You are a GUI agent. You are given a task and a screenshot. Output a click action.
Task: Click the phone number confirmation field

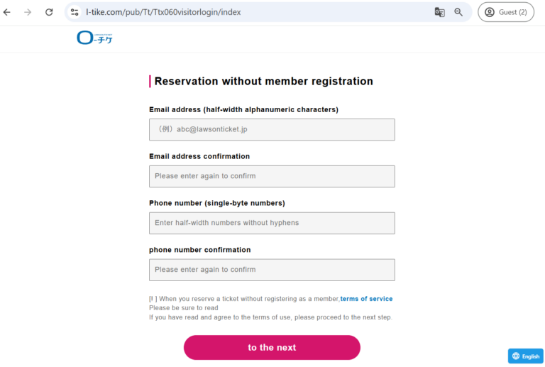(x=272, y=270)
